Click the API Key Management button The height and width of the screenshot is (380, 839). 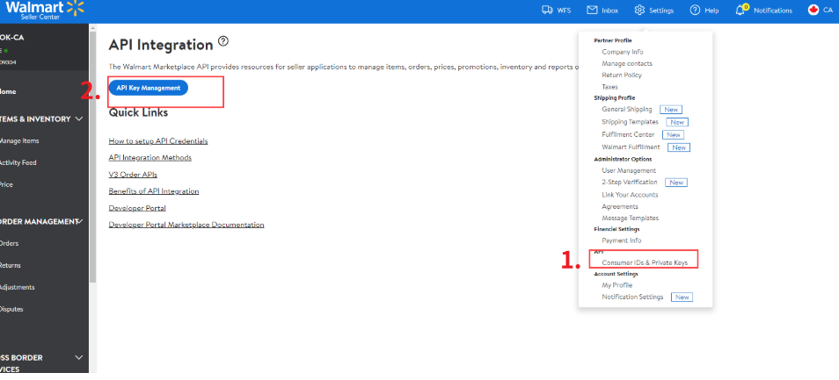coord(149,88)
